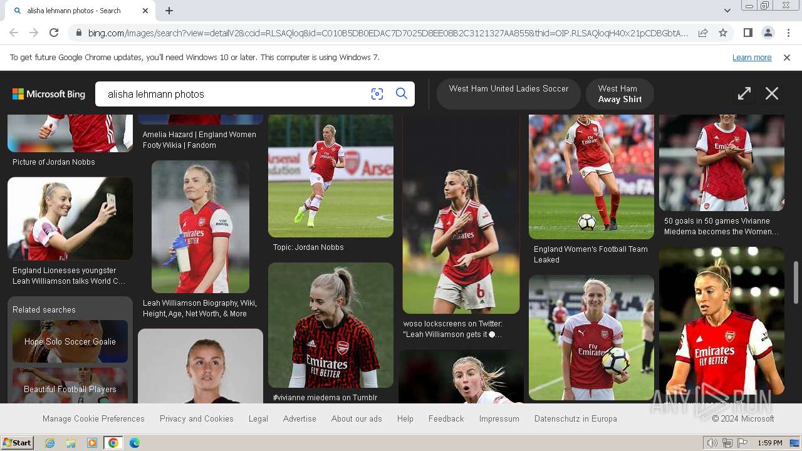
Task: Open the Action Center flag icon
Action: pyautogui.click(x=742, y=443)
